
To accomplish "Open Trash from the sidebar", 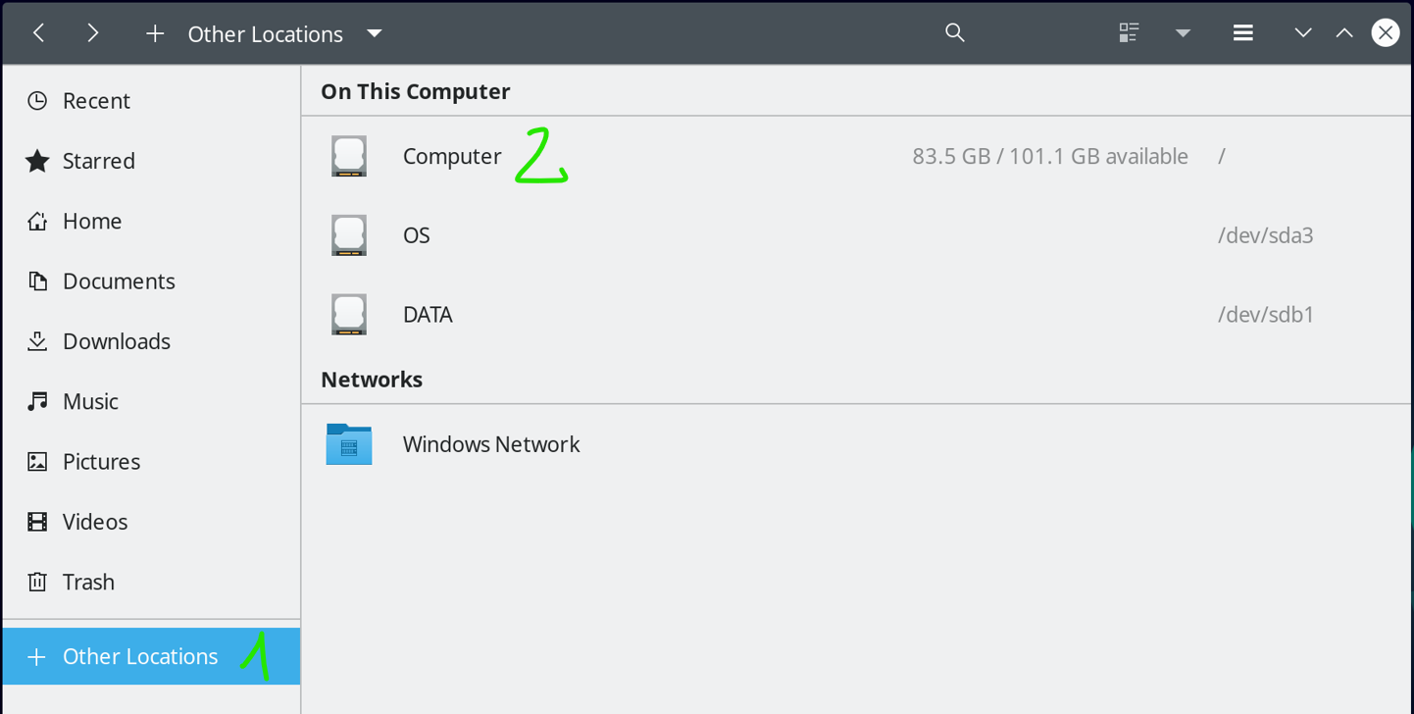I will (x=88, y=583).
